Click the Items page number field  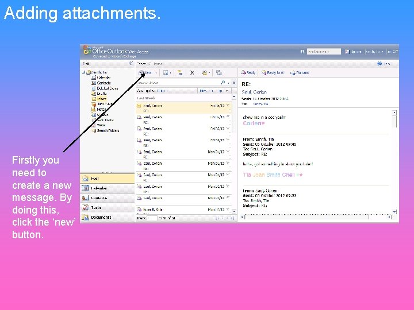coord(152,218)
